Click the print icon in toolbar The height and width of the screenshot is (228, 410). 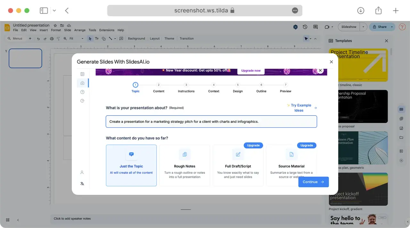coord(52,38)
